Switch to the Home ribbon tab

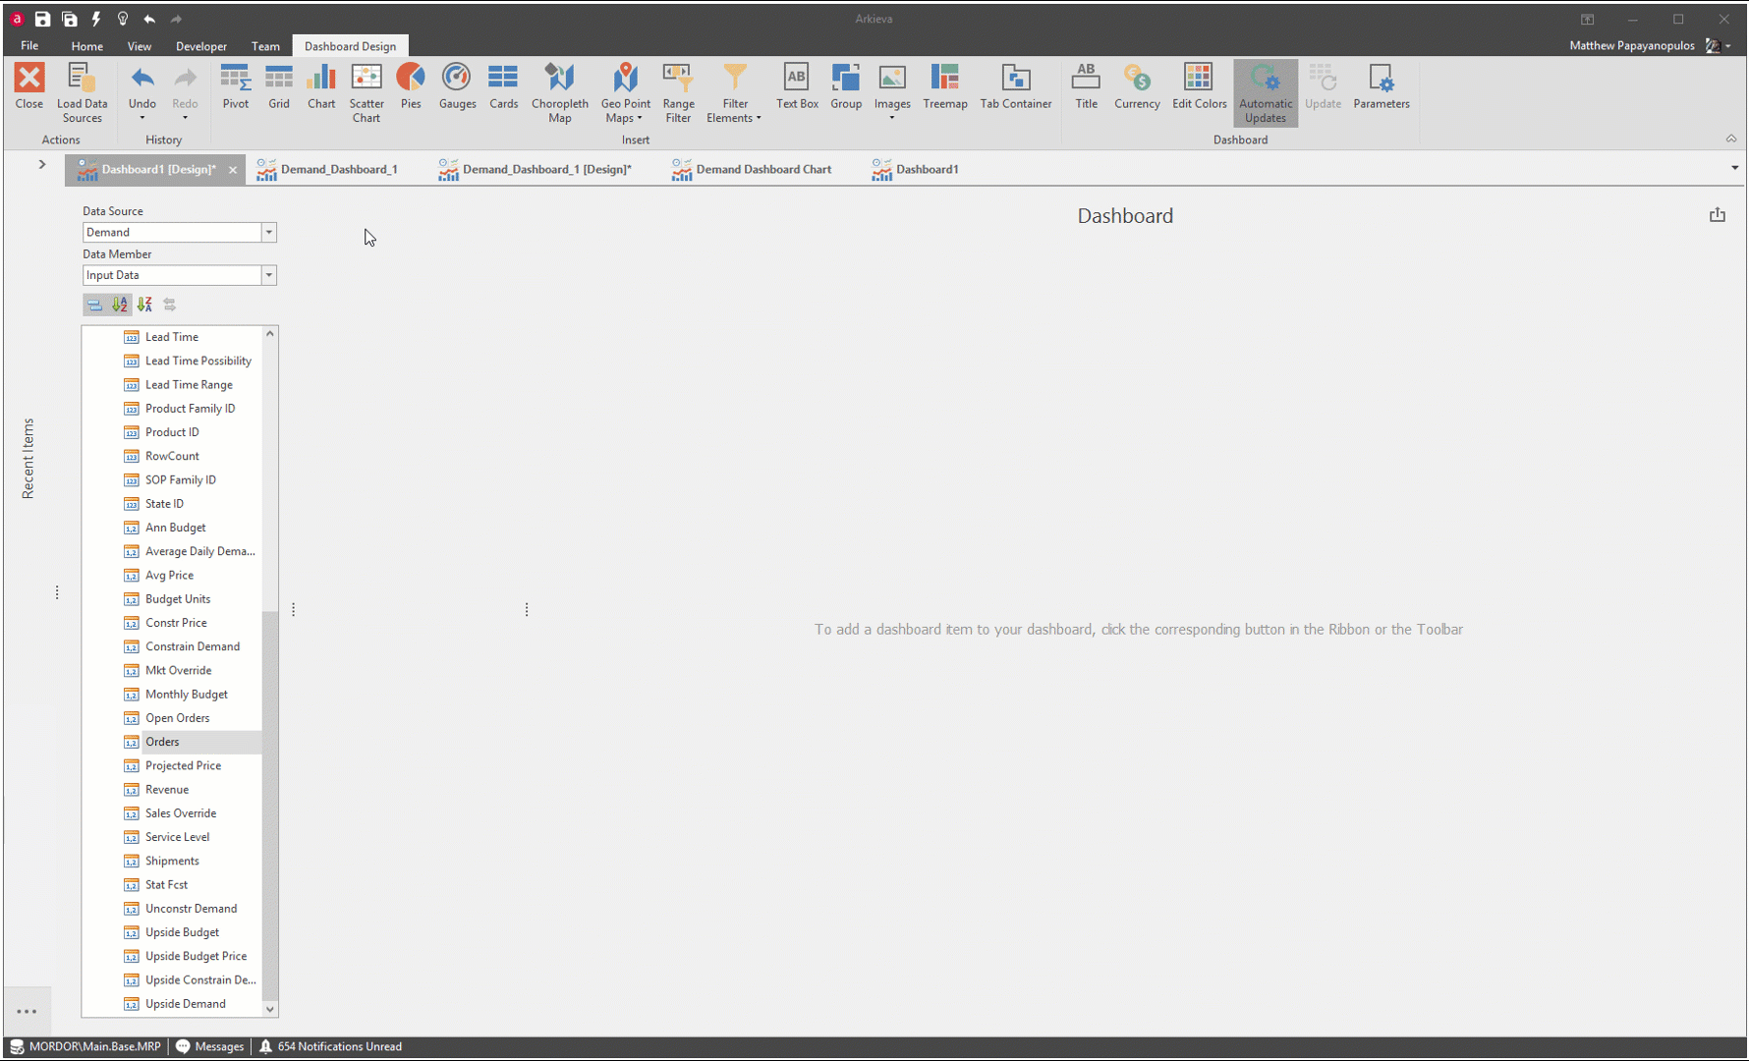(x=86, y=46)
